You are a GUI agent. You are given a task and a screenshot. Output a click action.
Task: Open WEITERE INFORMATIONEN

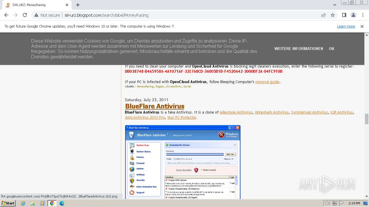pos(299,49)
